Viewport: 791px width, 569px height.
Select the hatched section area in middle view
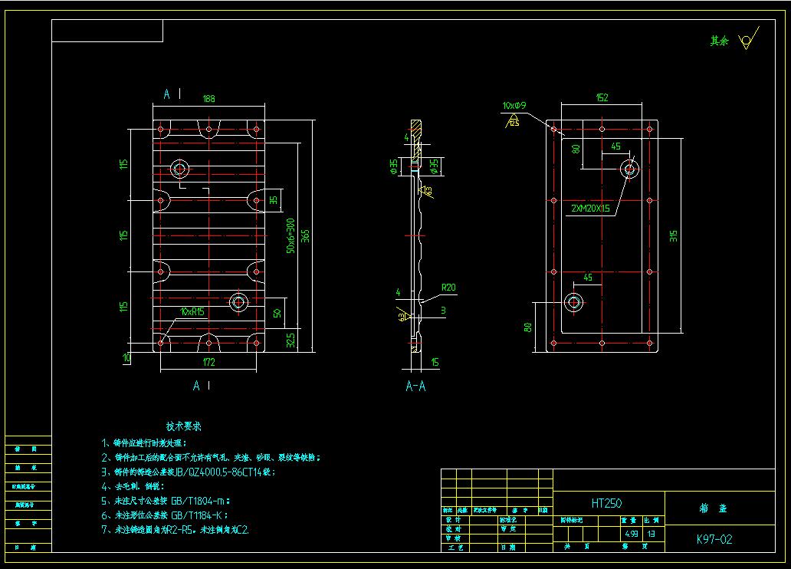[416, 127]
